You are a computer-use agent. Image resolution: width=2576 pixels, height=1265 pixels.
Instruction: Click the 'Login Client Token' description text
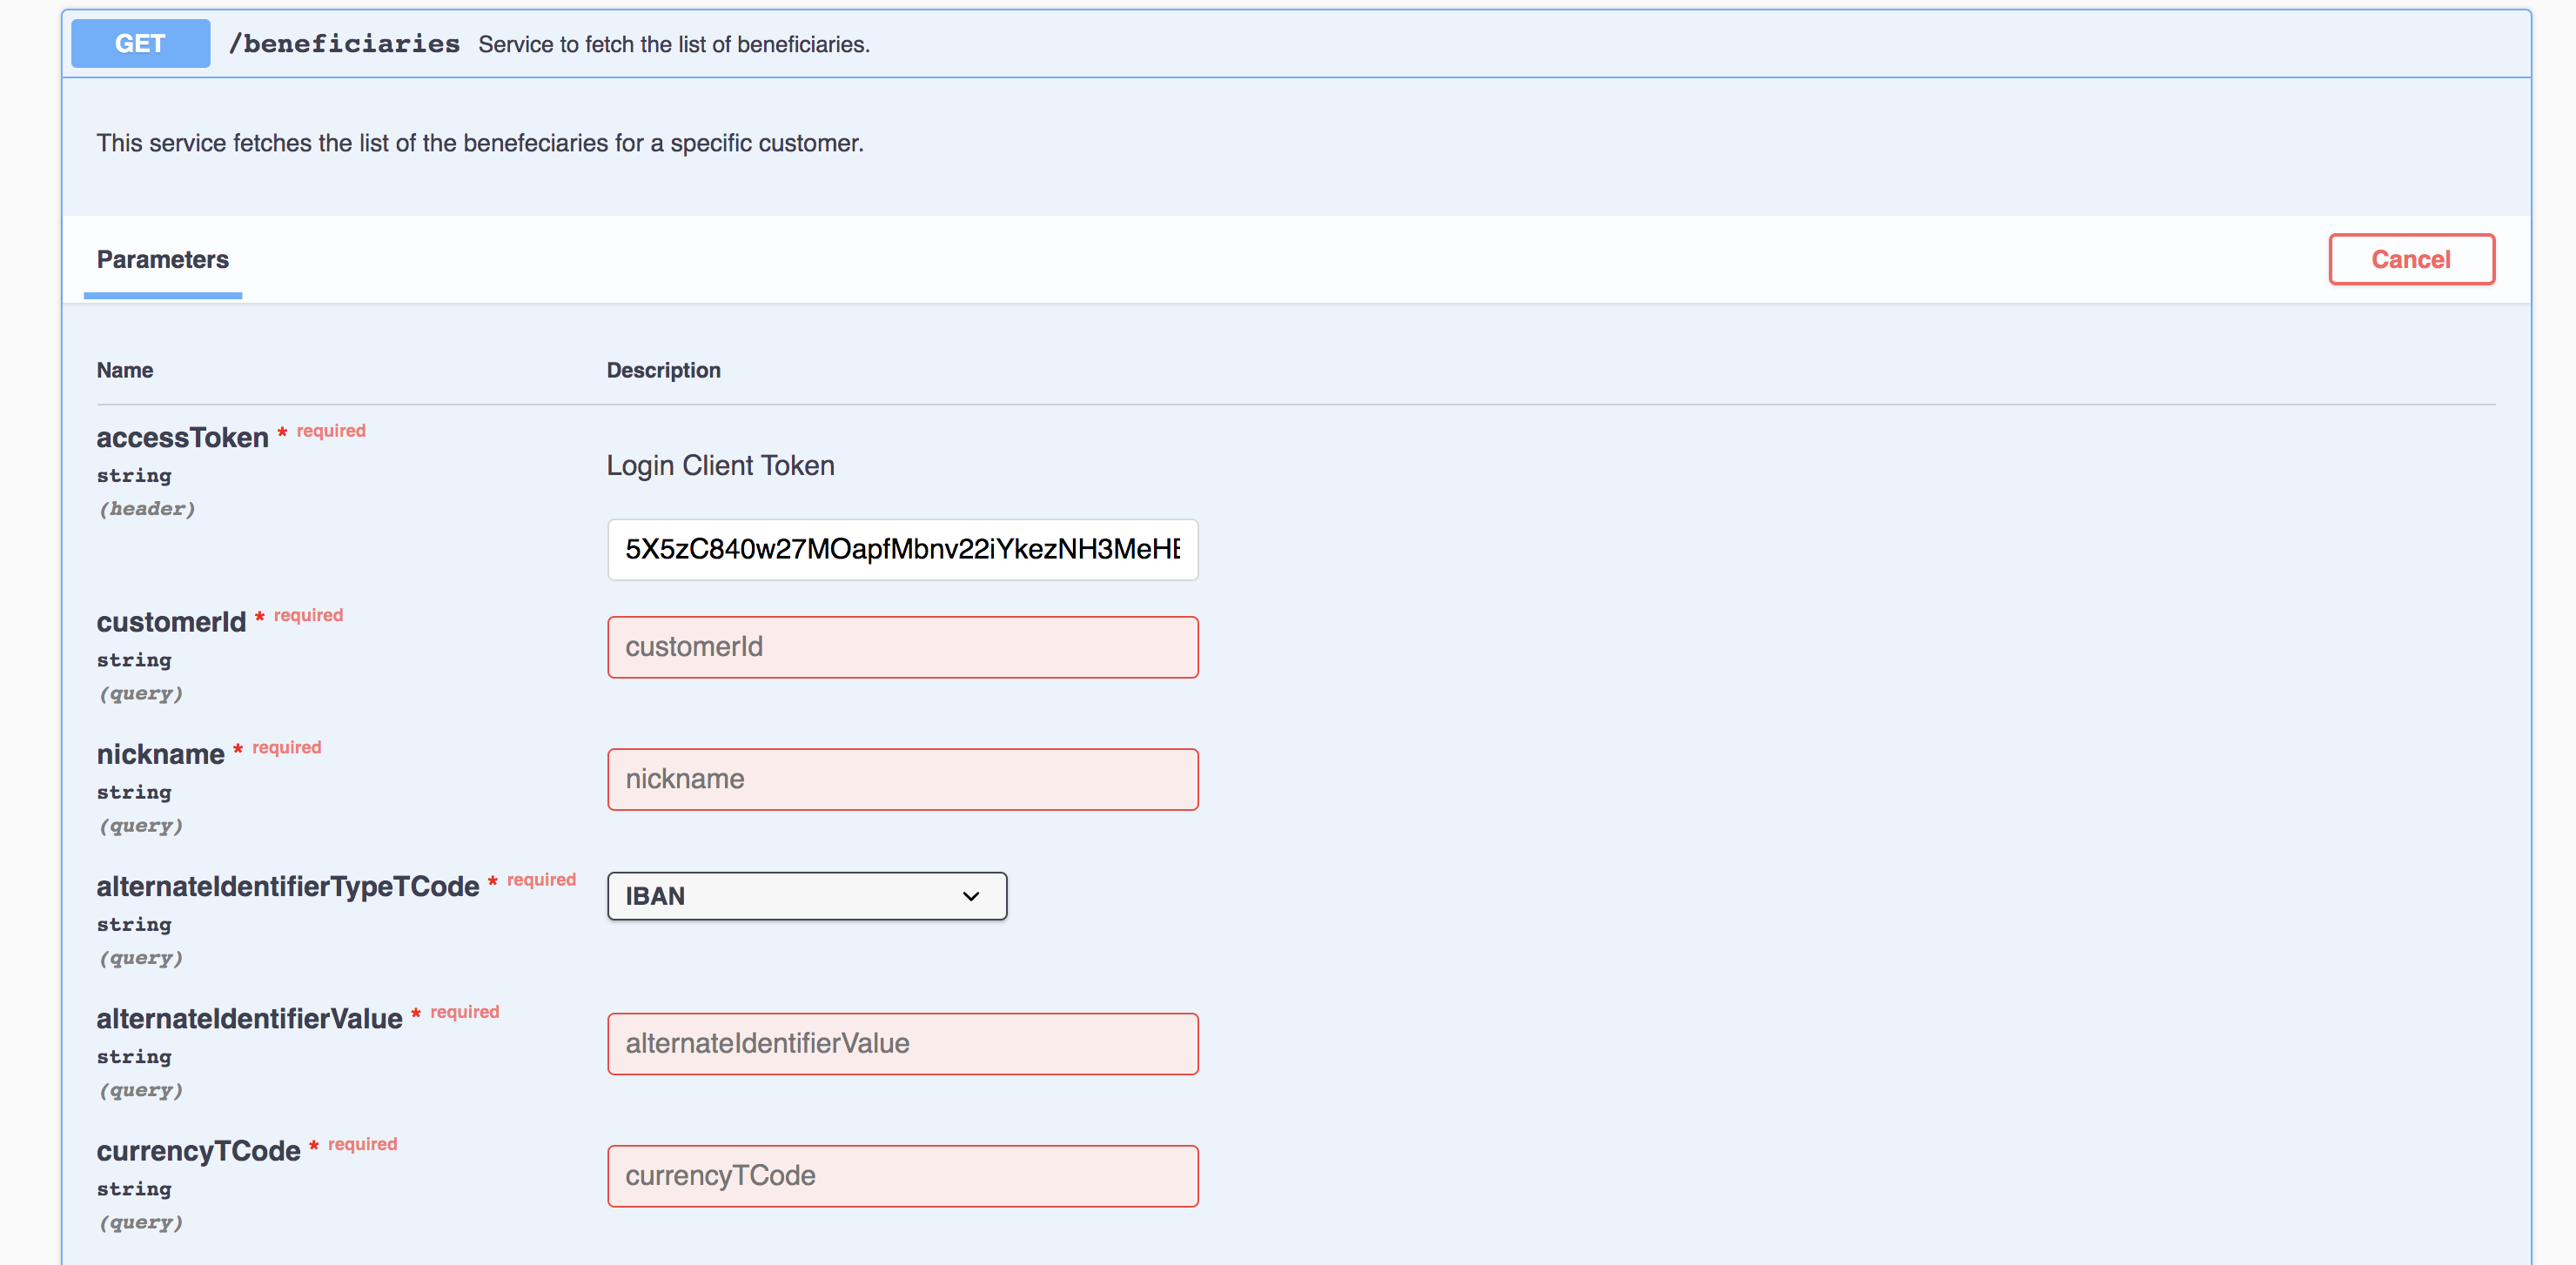pyautogui.click(x=720, y=466)
